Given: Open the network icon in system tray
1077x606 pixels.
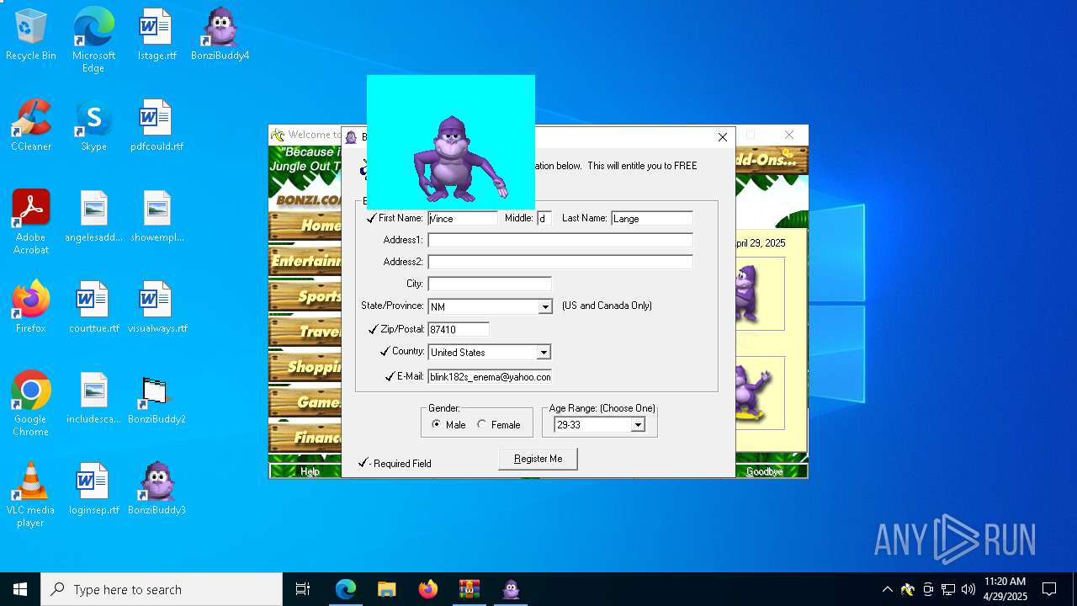Looking at the screenshot, I should pos(948,589).
